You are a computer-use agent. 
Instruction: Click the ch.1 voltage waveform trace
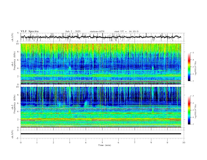(101, 37)
